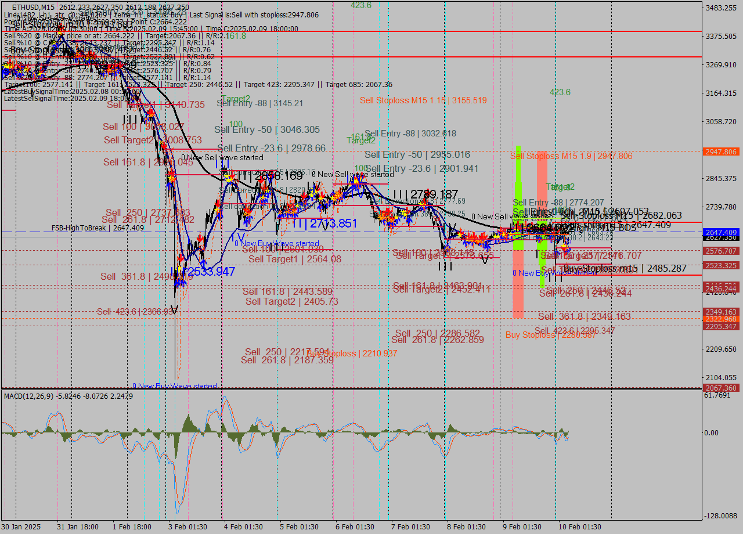
Task: Select the orange 2947.806 price tag on the axis
Action: 722,151
